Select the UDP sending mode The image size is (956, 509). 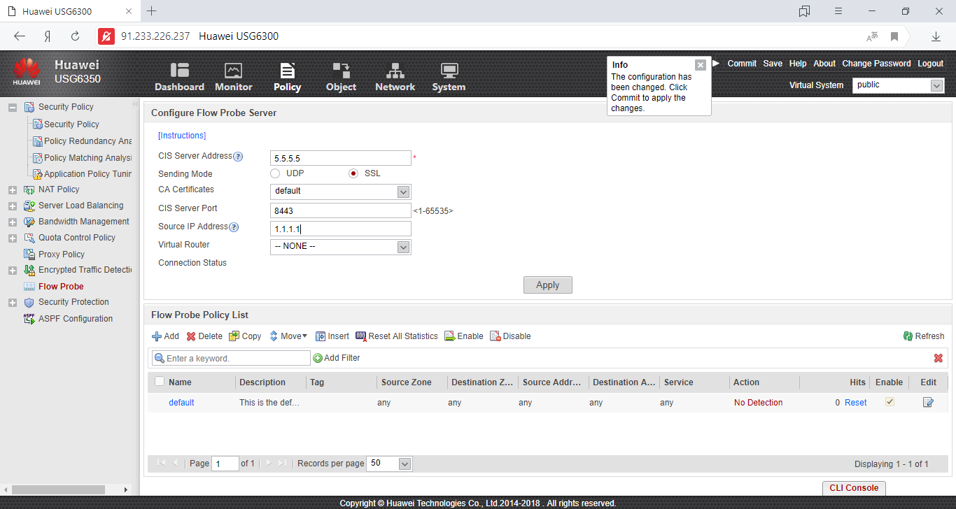tap(275, 173)
